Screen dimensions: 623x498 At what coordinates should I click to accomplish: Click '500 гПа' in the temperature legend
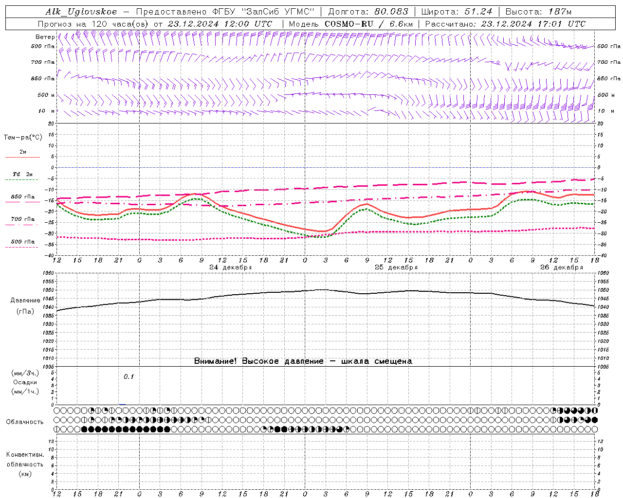pyautogui.click(x=23, y=242)
